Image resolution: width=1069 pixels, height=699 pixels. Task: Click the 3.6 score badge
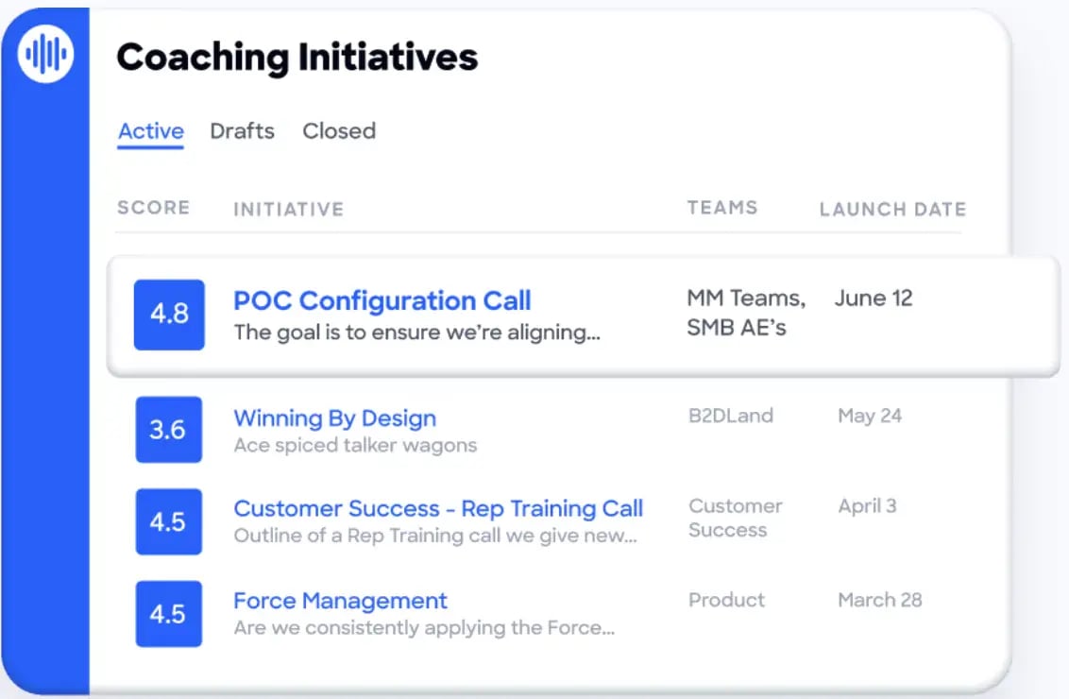click(x=168, y=430)
